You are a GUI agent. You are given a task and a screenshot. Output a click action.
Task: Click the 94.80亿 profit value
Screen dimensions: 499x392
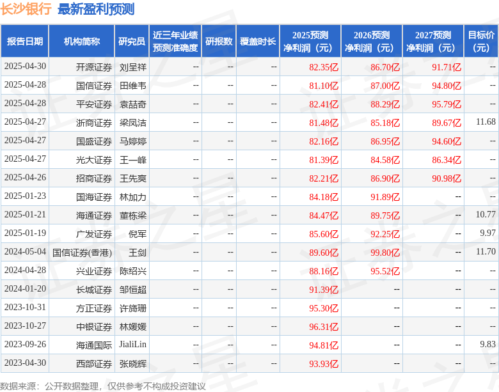tap(447, 86)
